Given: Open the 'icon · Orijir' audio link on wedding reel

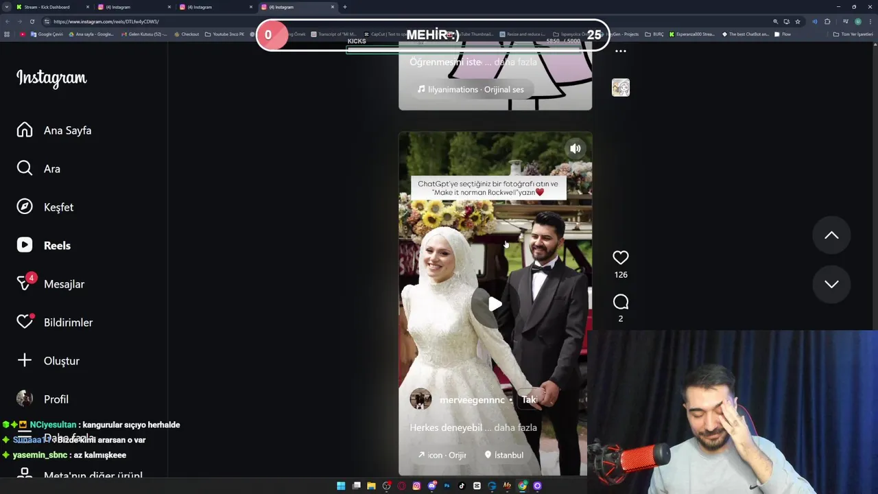Looking at the screenshot, I should (x=442, y=455).
